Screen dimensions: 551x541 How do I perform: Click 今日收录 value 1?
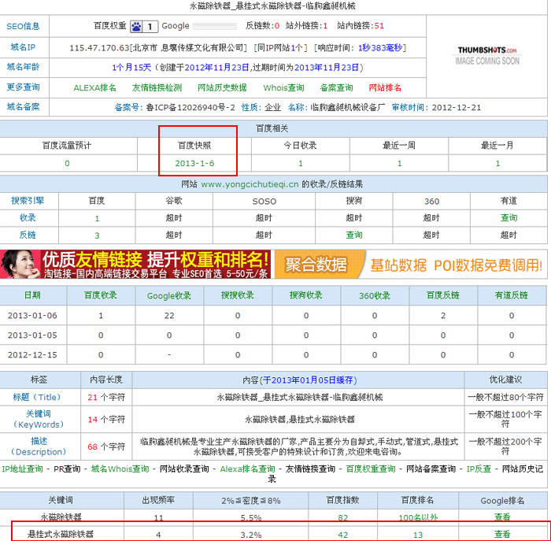[x=301, y=164]
